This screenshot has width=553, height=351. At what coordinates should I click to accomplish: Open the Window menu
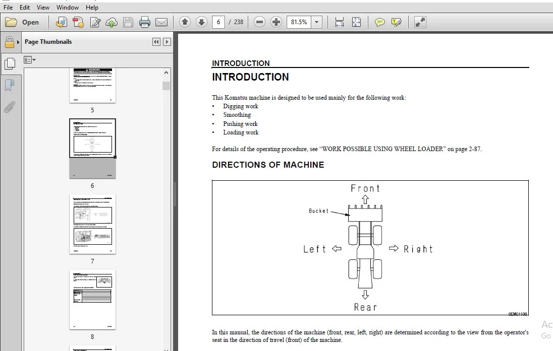click(68, 8)
